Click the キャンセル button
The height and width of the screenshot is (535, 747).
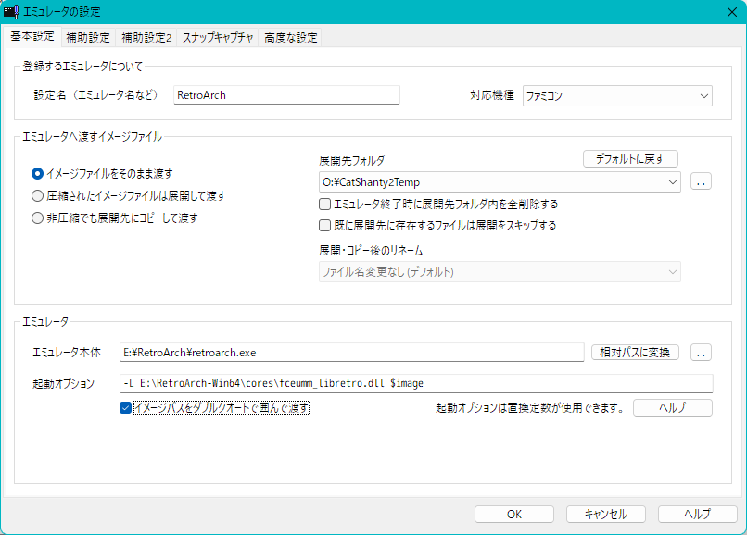(605, 515)
